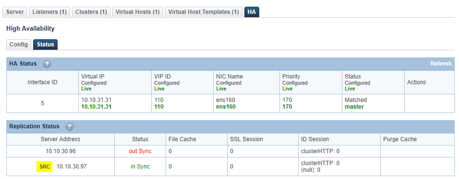Open the Server tab
This screenshot has width=459, height=179.
point(15,12)
